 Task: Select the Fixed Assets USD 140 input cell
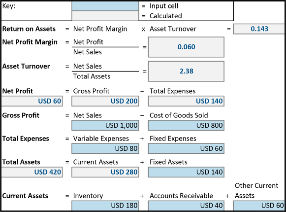(x=186, y=172)
